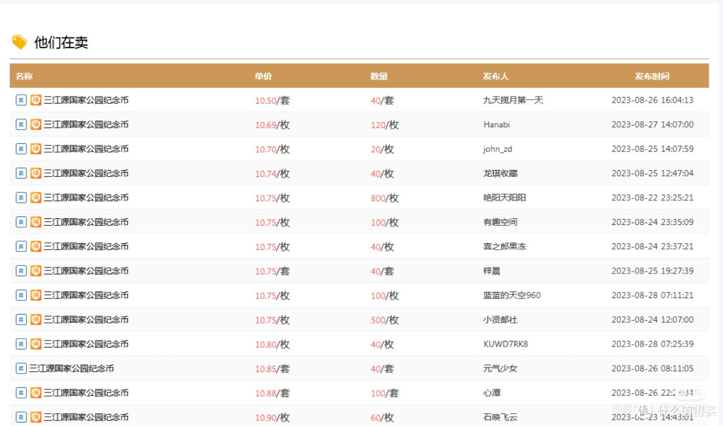This screenshot has height=426, width=723.
Task: Click the price 10.80/枚
Action: pos(272,345)
